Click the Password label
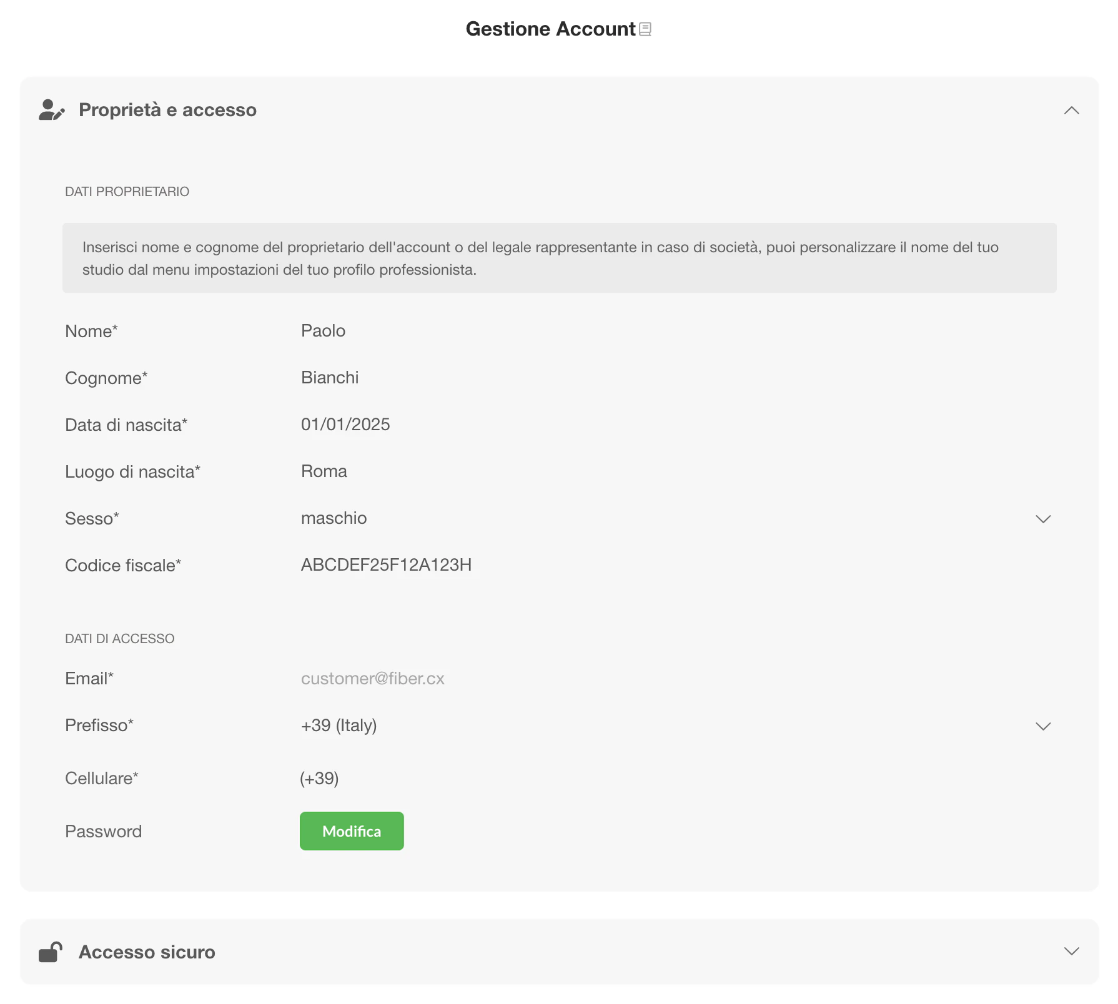 [x=104, y=832]
